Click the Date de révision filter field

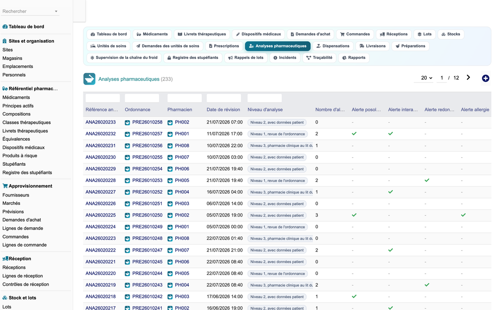[x=224, y=98]
